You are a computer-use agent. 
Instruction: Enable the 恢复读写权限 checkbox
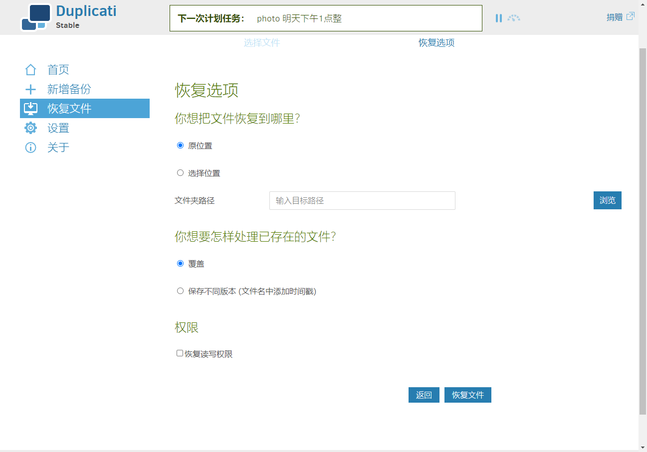click(x=180, y=353)
